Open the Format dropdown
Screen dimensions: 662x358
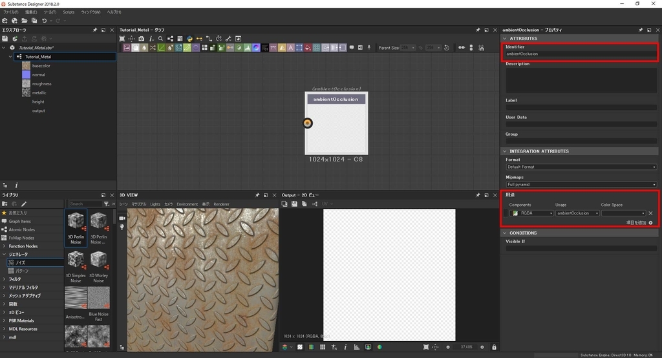click(581, 167)
